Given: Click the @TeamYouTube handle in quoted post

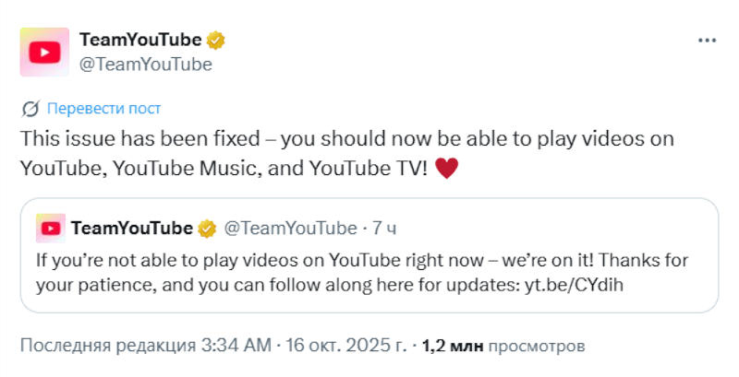Looking at the screenshot, I should [x=290, y=228].
